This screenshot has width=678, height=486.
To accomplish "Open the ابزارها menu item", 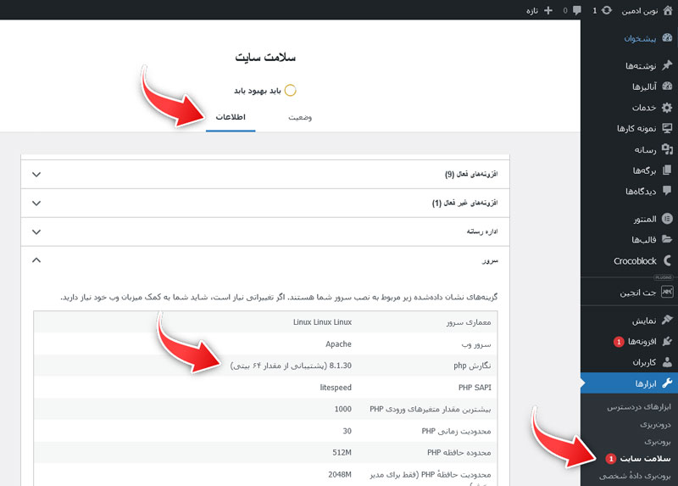I will click(x=629, y=383).
